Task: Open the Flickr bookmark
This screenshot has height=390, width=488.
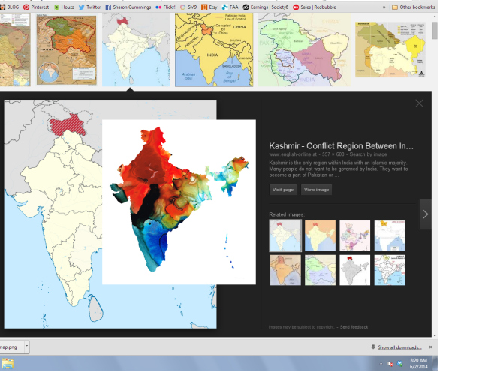Action: [164, 7]
